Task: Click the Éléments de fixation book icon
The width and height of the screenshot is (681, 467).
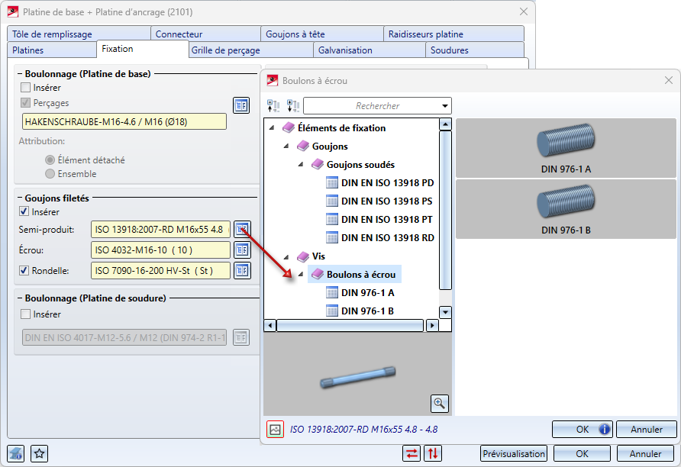Action: [289, 127]
